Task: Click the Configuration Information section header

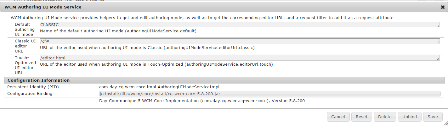Action: (38, 80)
